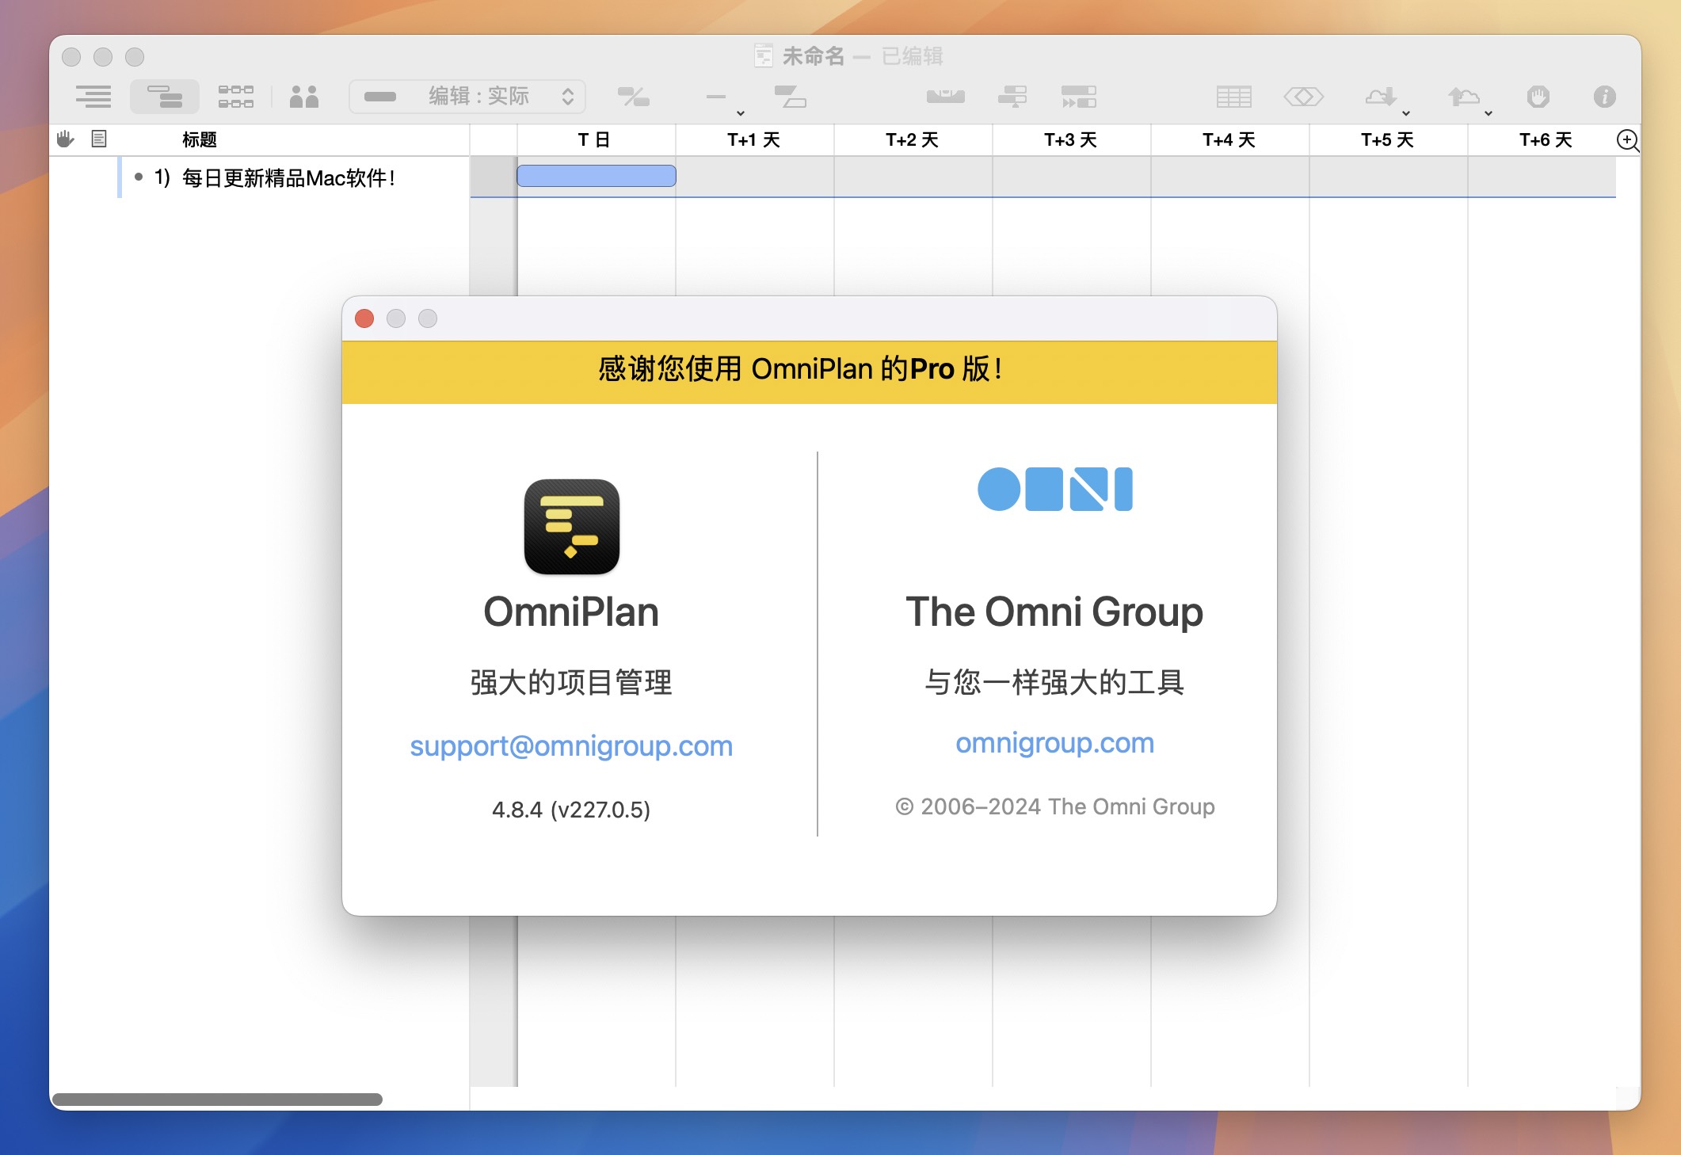Expand the publish cloud download chevron
This screenshot has height=1155, width=1681.
click(1406, 113)
